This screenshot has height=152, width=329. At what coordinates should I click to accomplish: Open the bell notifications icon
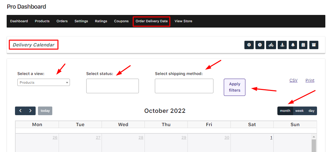click(293, 45)
